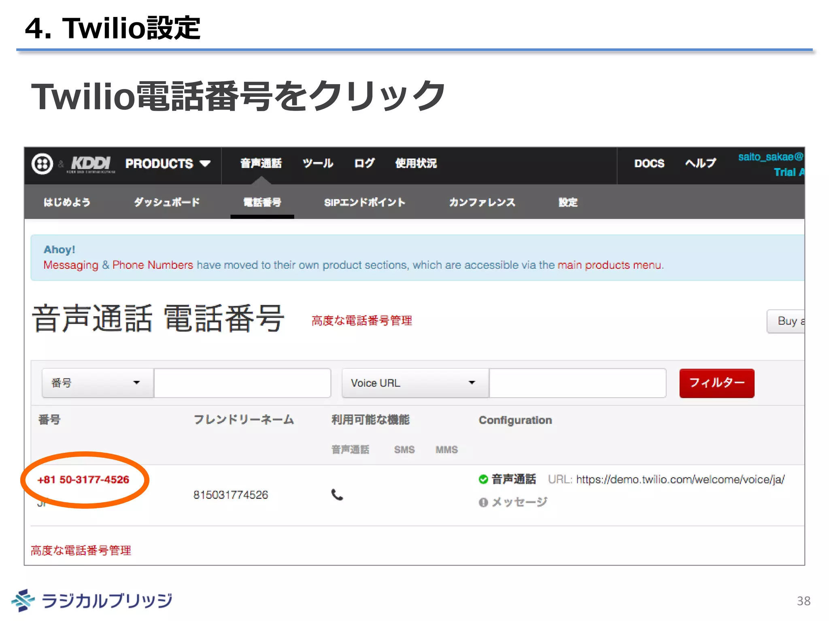Viewport: 829px width, 621px height.
Task: Click the Twilio logo icon
Action: tap(42, 164)
